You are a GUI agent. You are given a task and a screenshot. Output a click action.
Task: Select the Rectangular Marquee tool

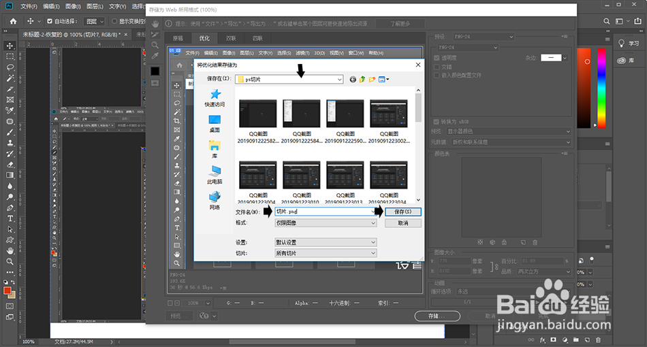click(x=10, y=56)
